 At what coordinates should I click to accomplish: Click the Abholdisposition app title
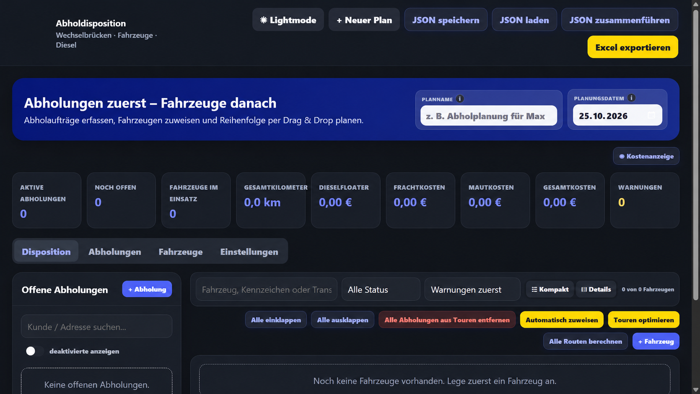pyautogui.click(x=91, y=23)
